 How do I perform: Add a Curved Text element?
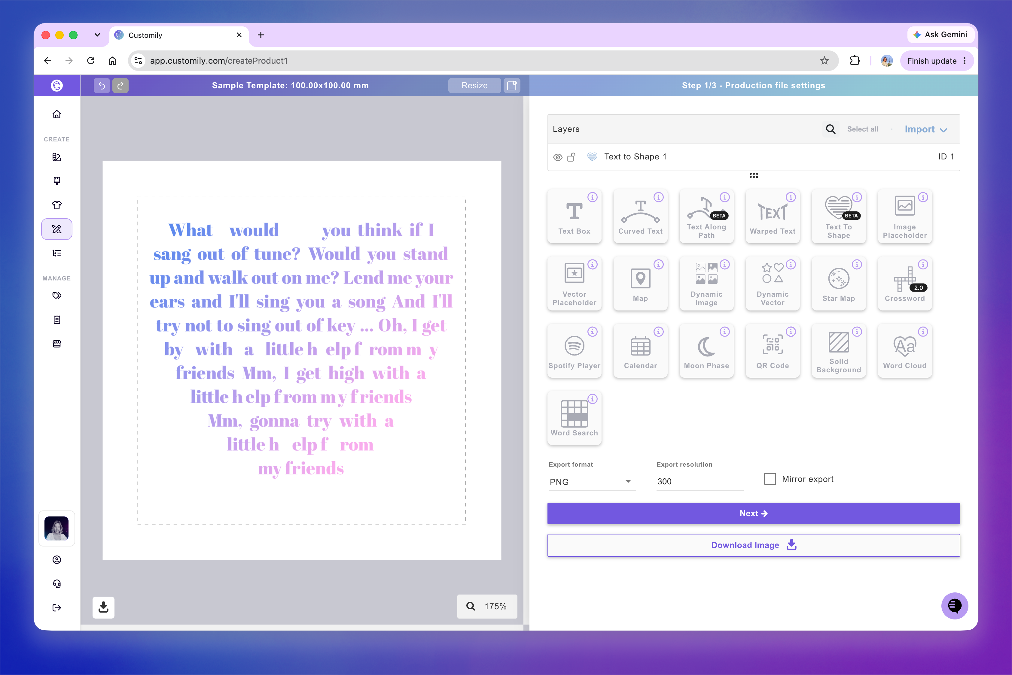click(x=640, y=216)
